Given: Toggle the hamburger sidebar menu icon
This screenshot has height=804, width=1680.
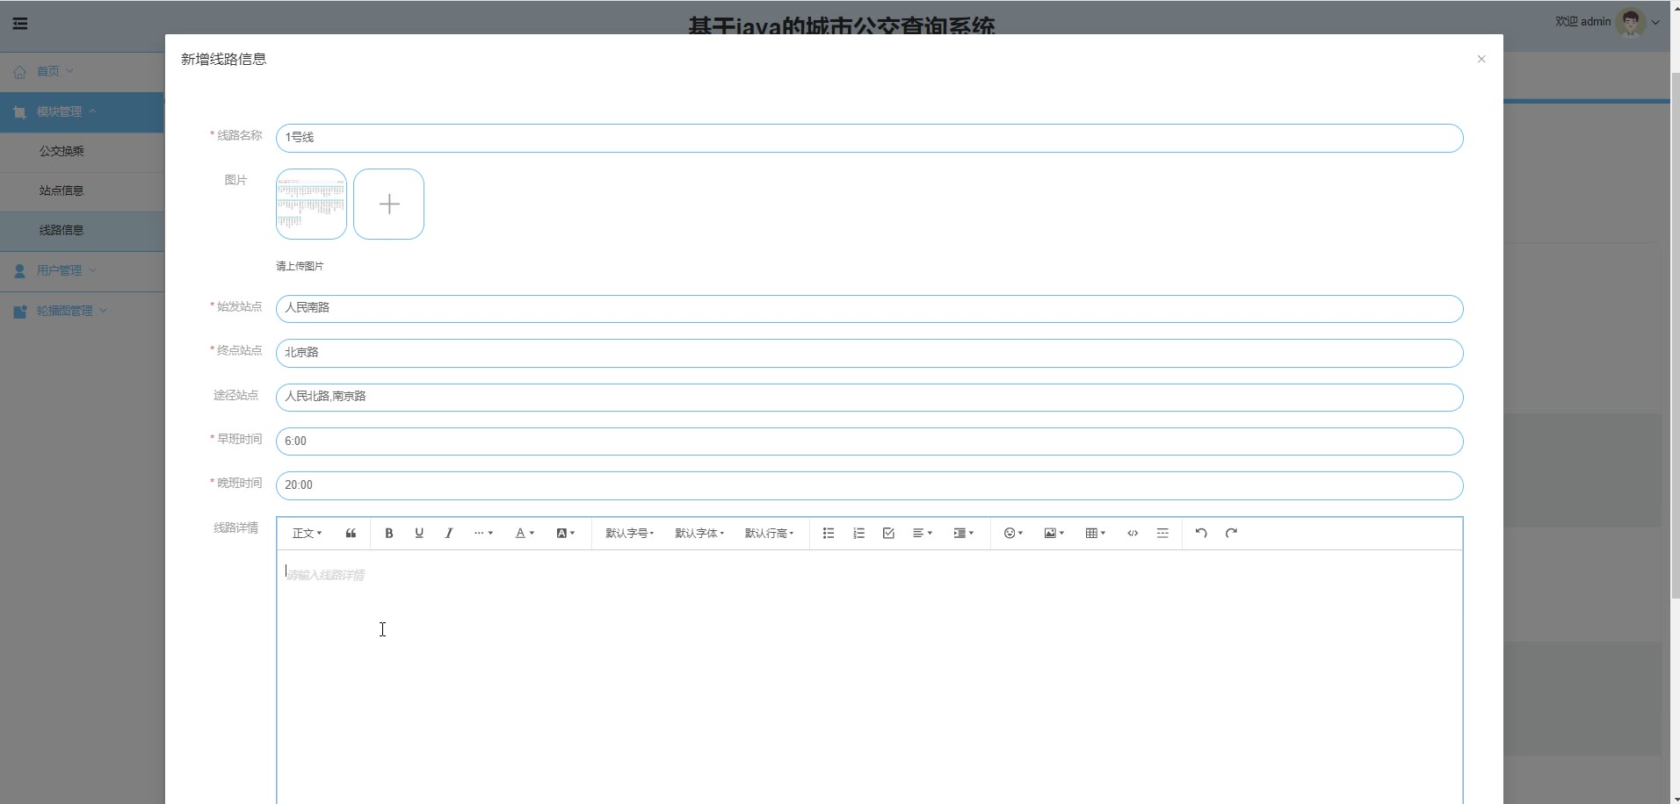Looking at the screenshot, I should 20,24.
